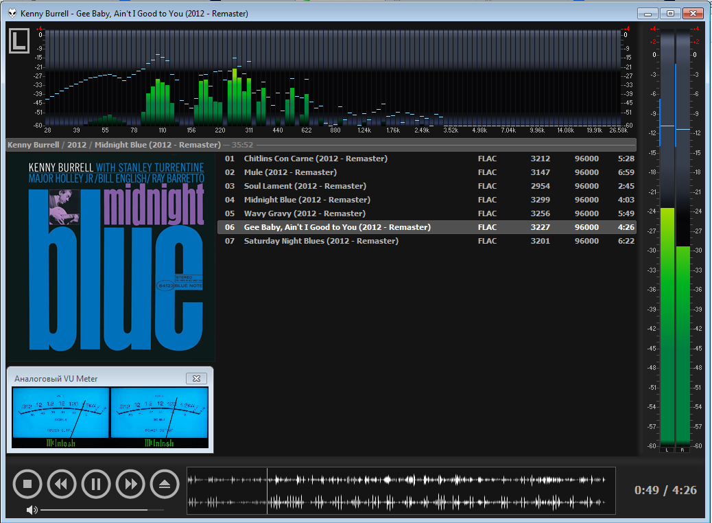Screen dimensions: 712x523
Task: Play track 04 Midnight Blue
Action: [307, 200]
